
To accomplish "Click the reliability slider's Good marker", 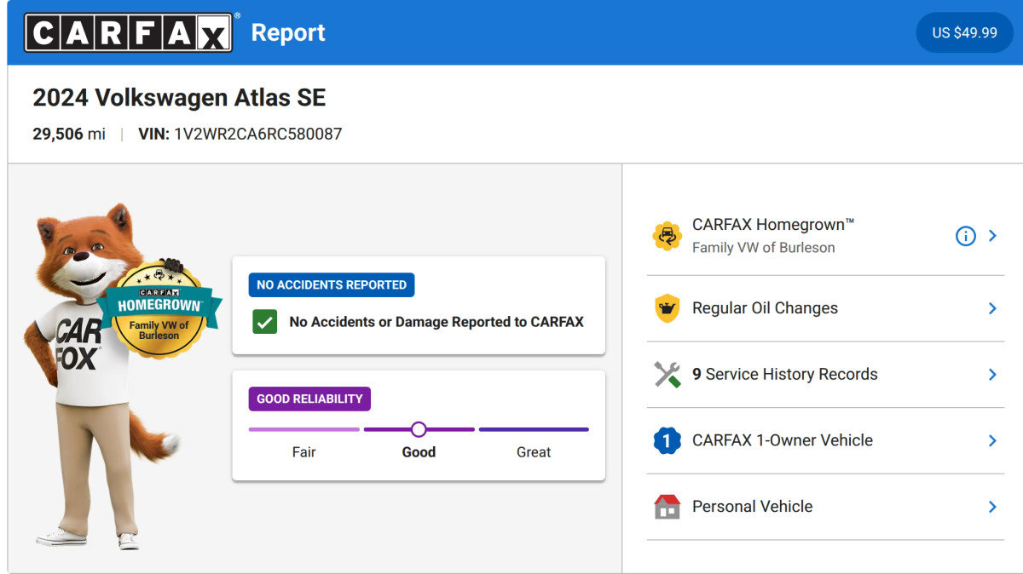I will [x=419, y=429].
